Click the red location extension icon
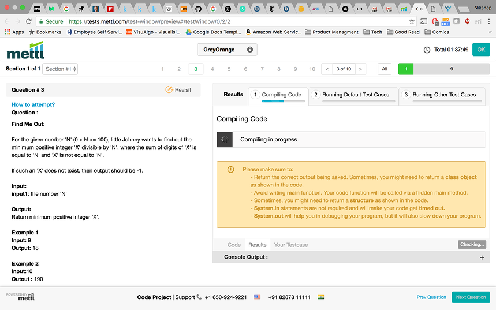This screenshot has width=496, height=310. [x=467, y=21]
